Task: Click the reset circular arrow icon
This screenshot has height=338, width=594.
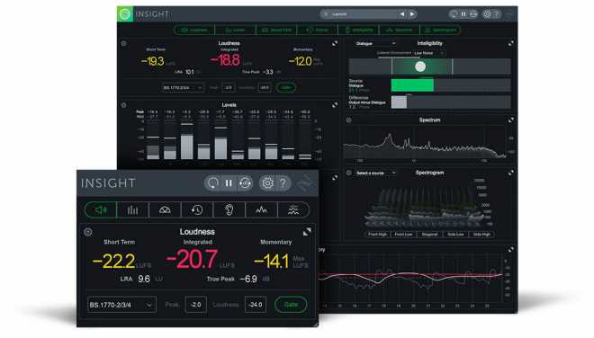Action: point(212,183)
